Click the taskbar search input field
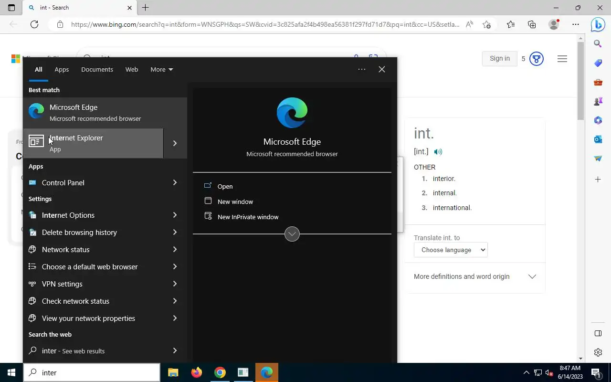The image size is (611, 382). tap(92, 372)
